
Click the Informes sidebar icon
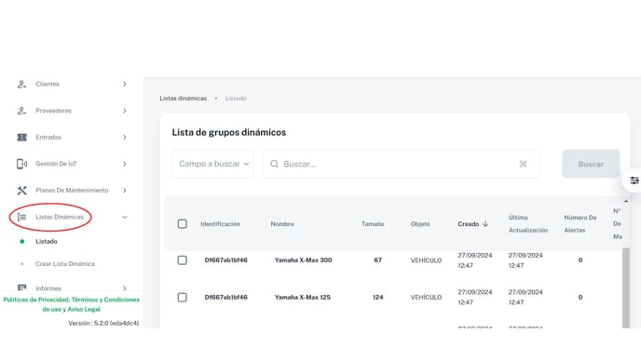point(21,287)
